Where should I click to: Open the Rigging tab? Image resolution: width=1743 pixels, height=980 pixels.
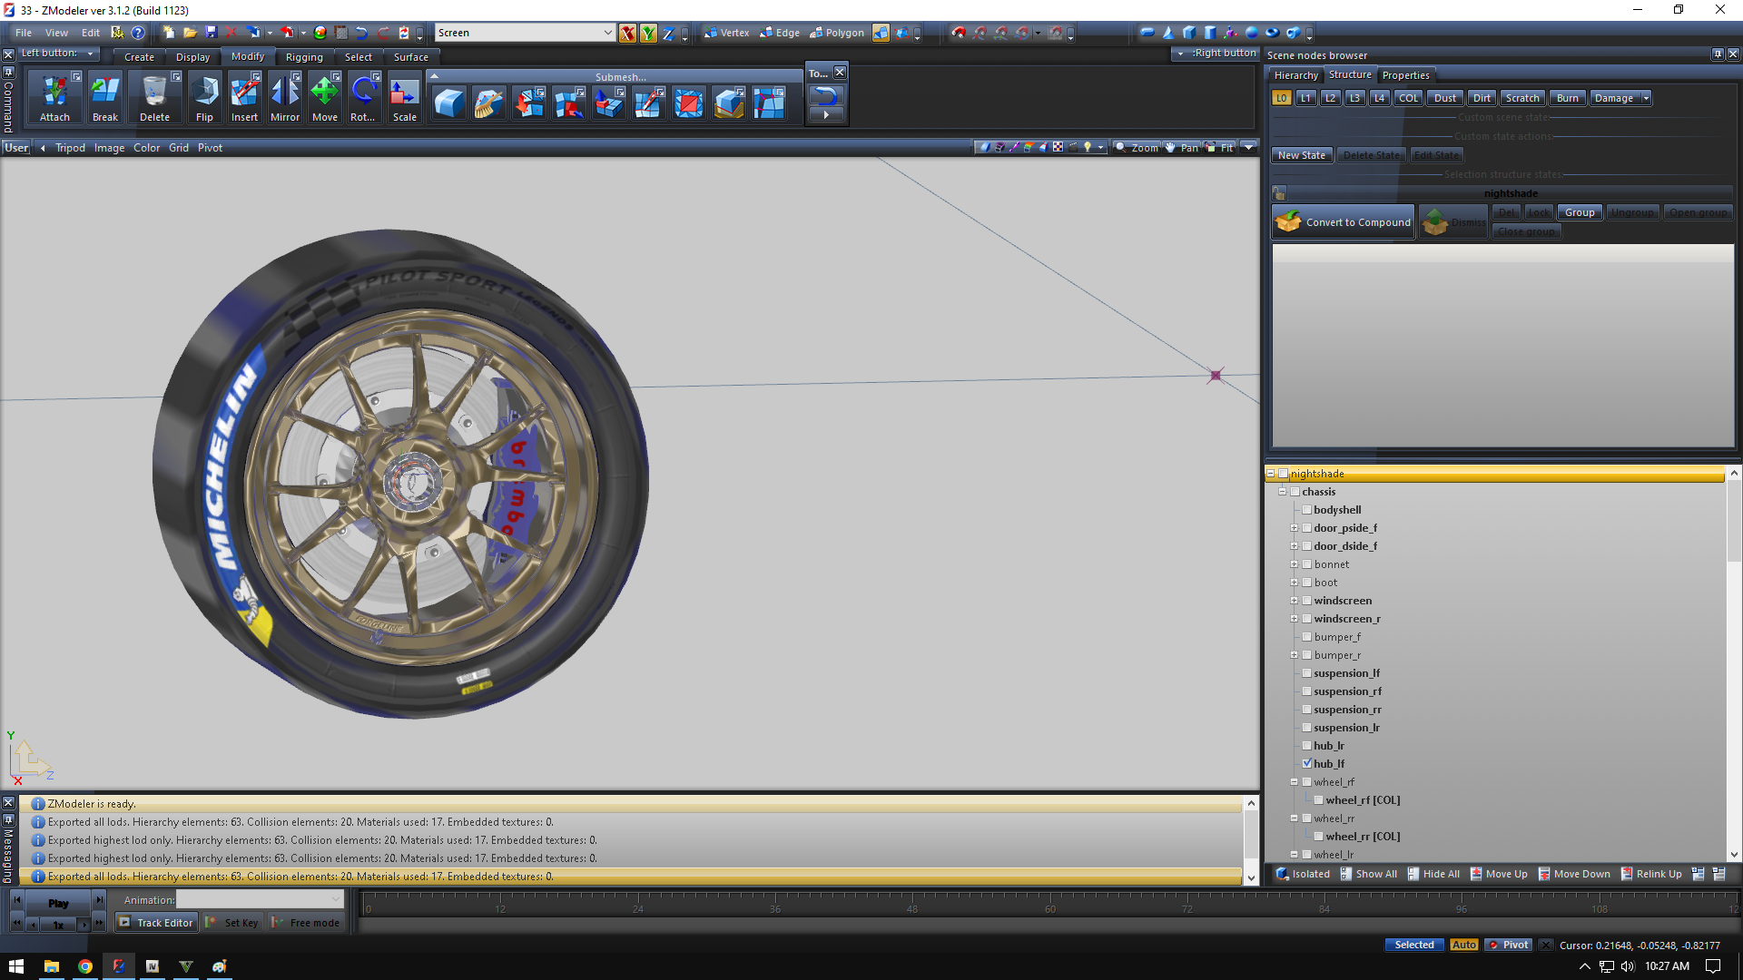click(304, 57)
